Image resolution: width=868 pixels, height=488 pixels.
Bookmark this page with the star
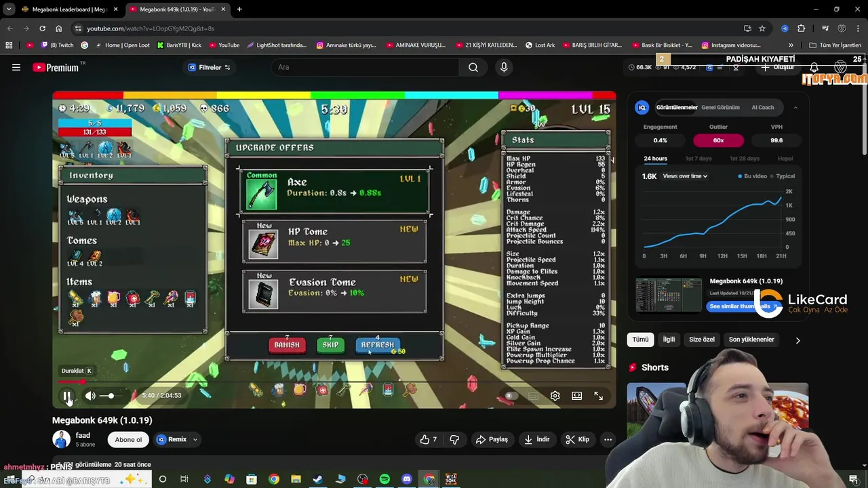tap(762, 28)
